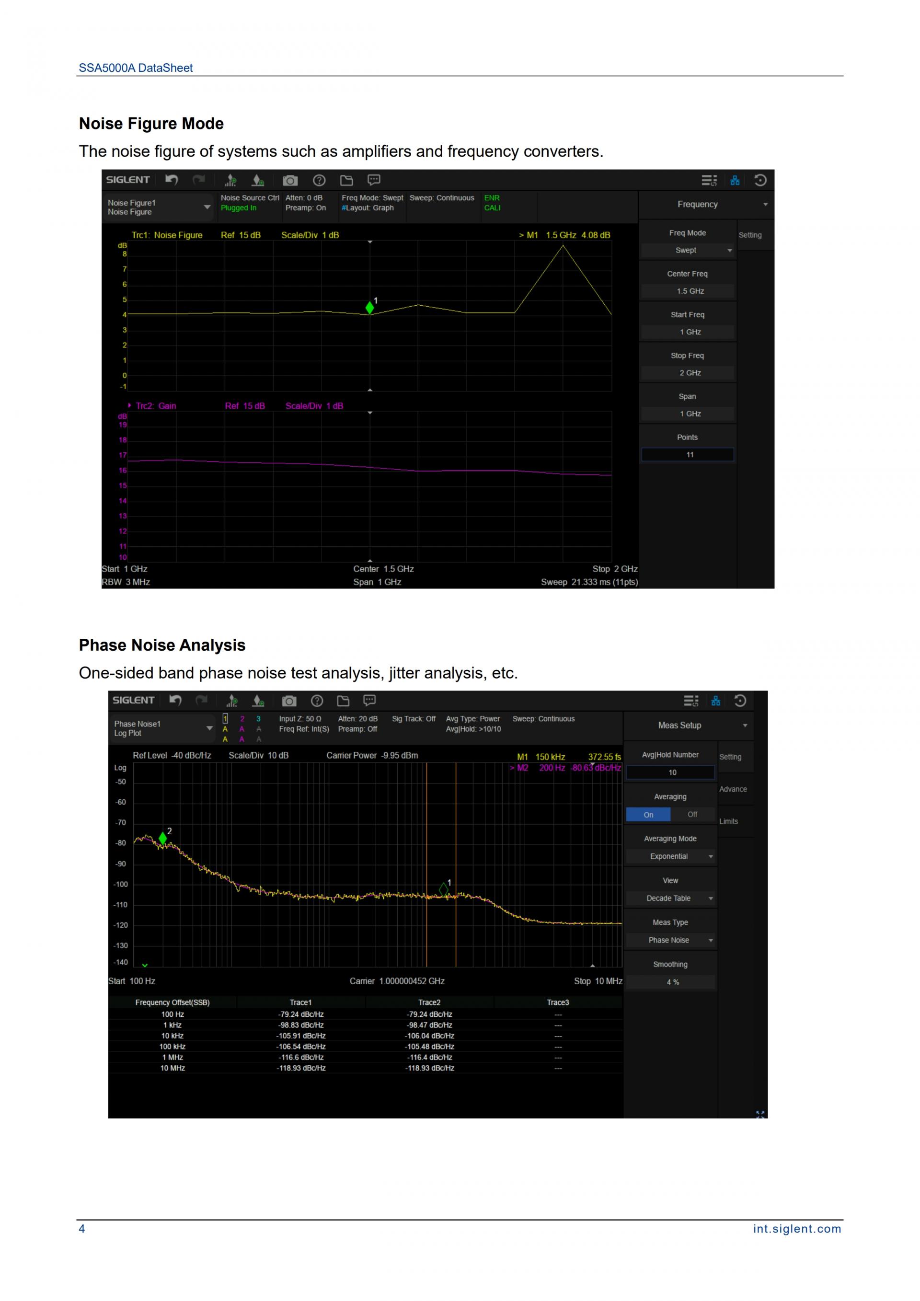
Task: Turn Averaging On
Action: [648, 814]
